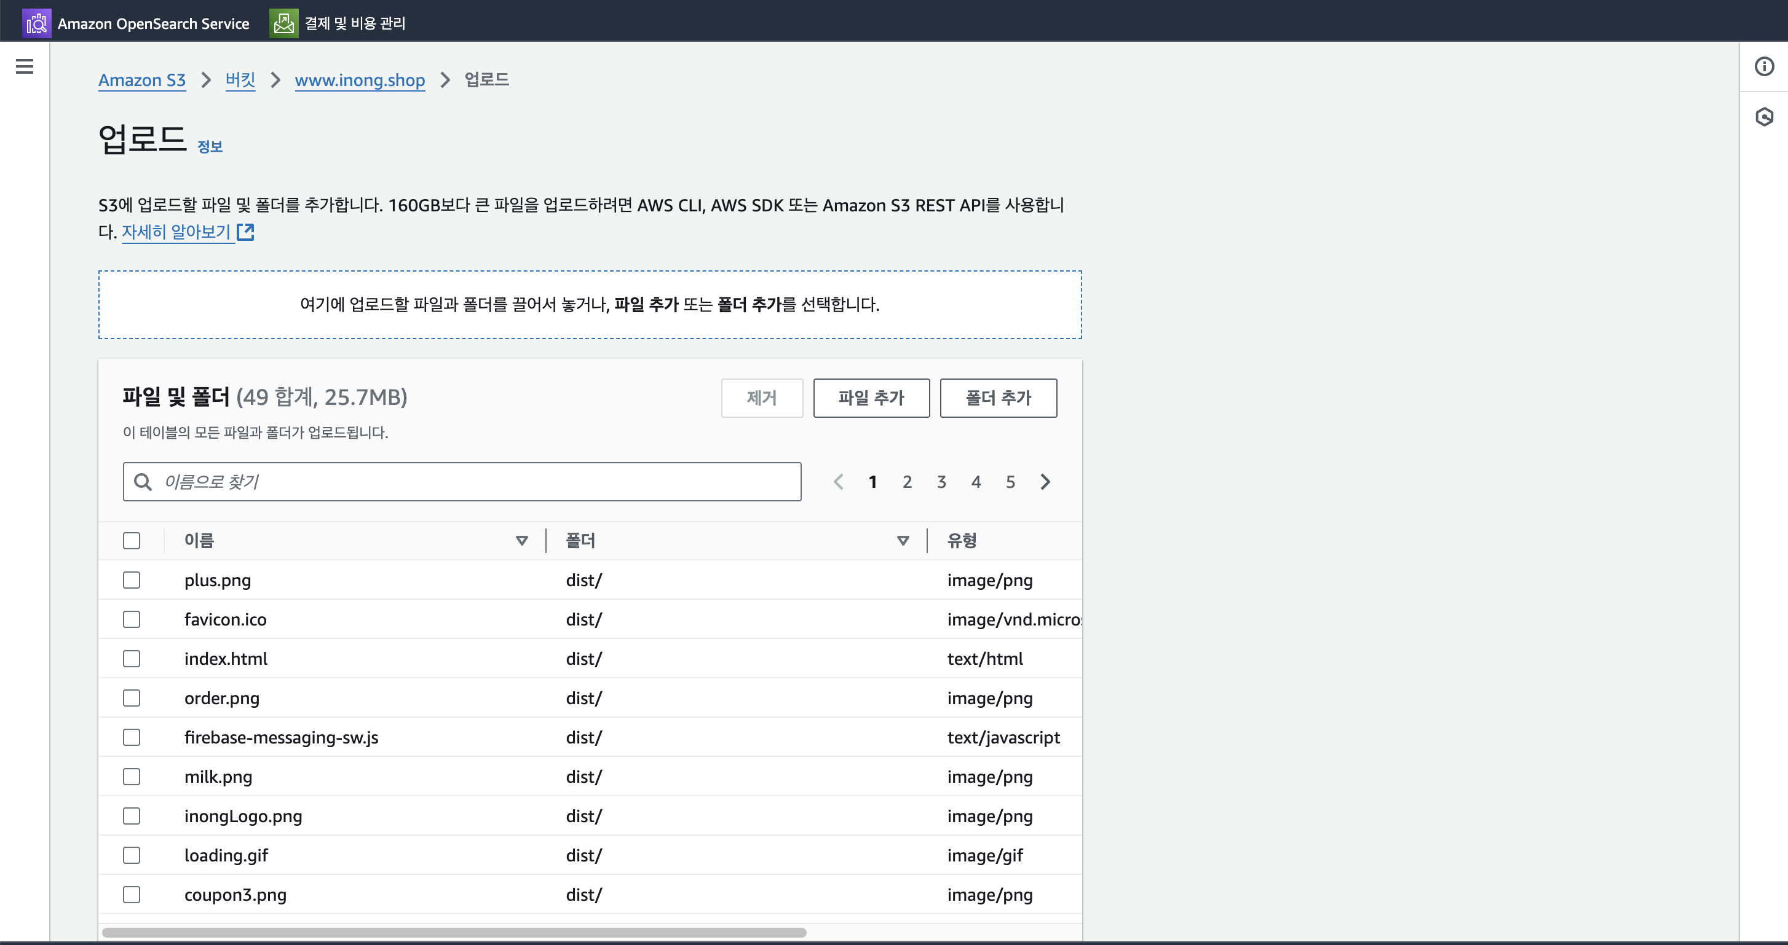
Task: Tick the index.html checkbox
Action: (x=131, y=659)
